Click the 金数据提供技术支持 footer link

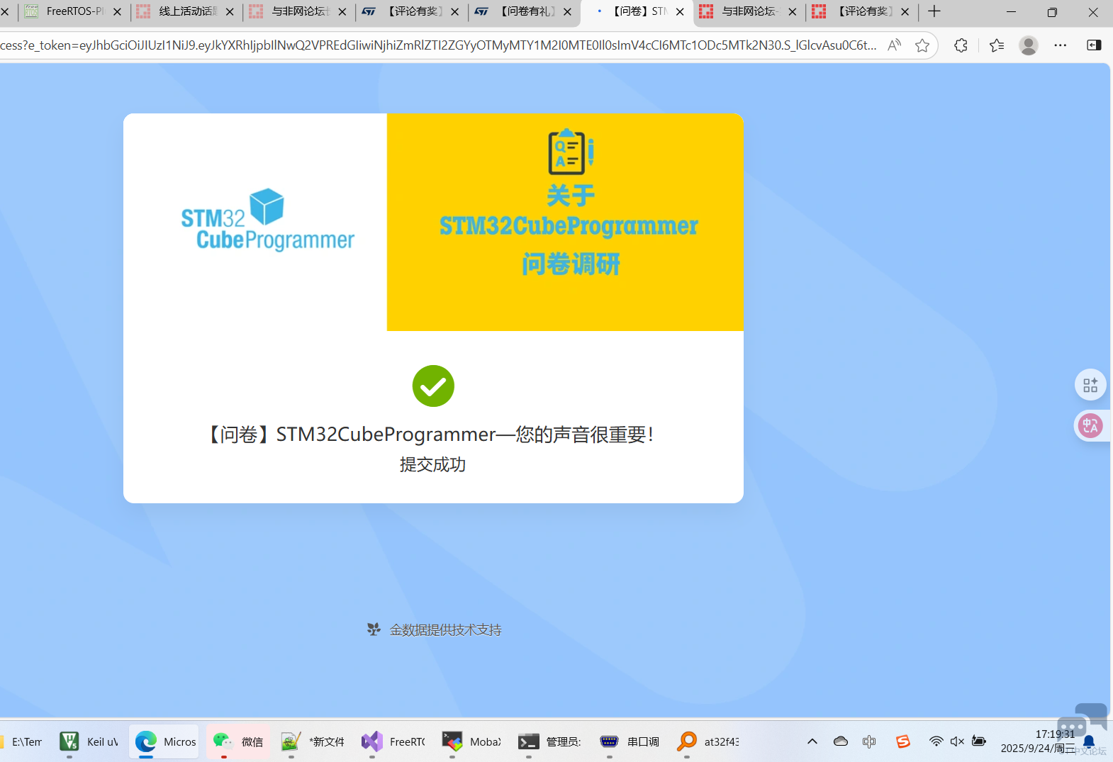(444, 630)
